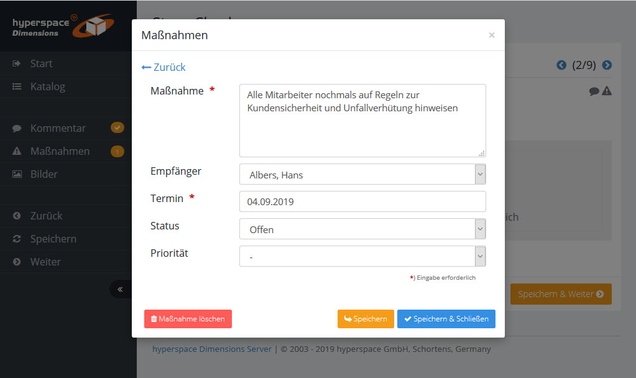Screen dimensions: 636x378
Task: Collapse the sidebar with double chevron
Action: click(120, 289)
